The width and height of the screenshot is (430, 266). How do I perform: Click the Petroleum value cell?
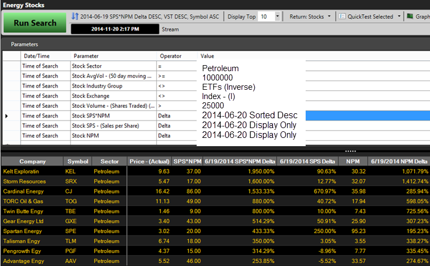coord(220,68)
